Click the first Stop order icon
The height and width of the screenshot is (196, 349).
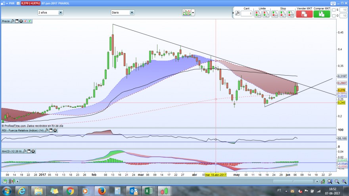coord(275,14)
